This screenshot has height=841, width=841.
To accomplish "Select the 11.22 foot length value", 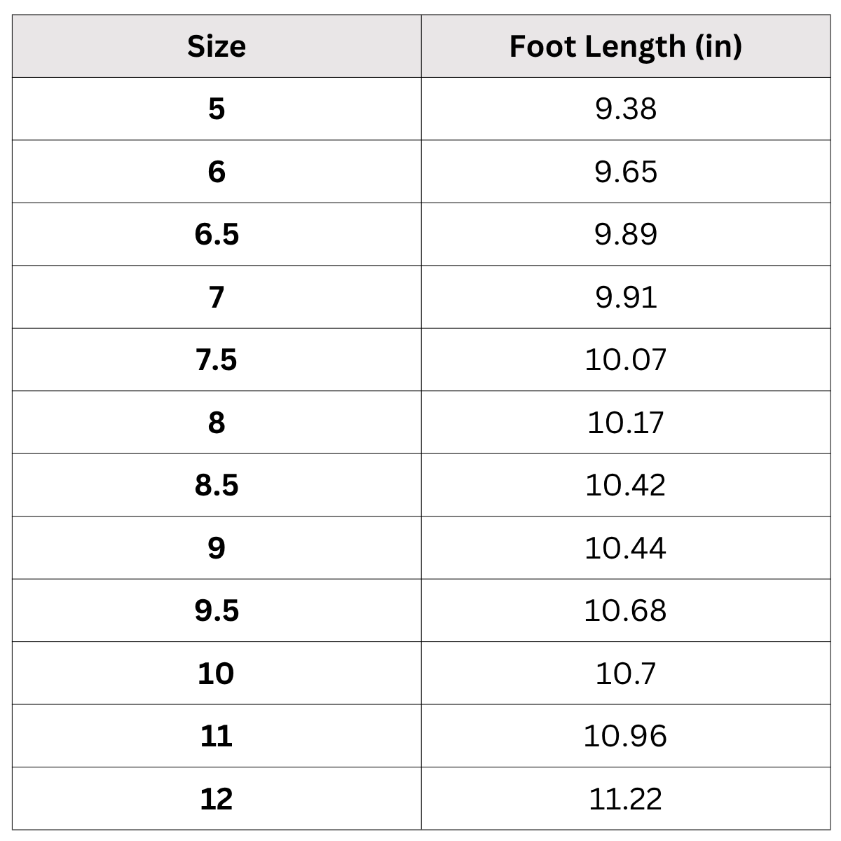I will click(625, 799).
